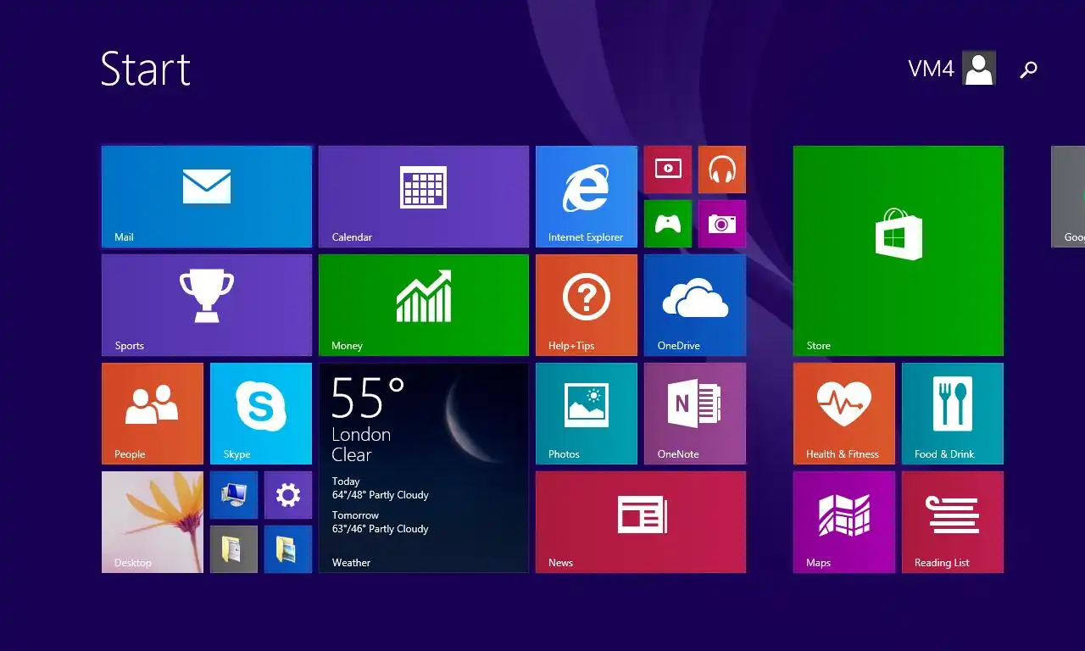Screen dimensions: 1085x651
Task: Open the Windows Store tile
Action: [x=899, y=251]
